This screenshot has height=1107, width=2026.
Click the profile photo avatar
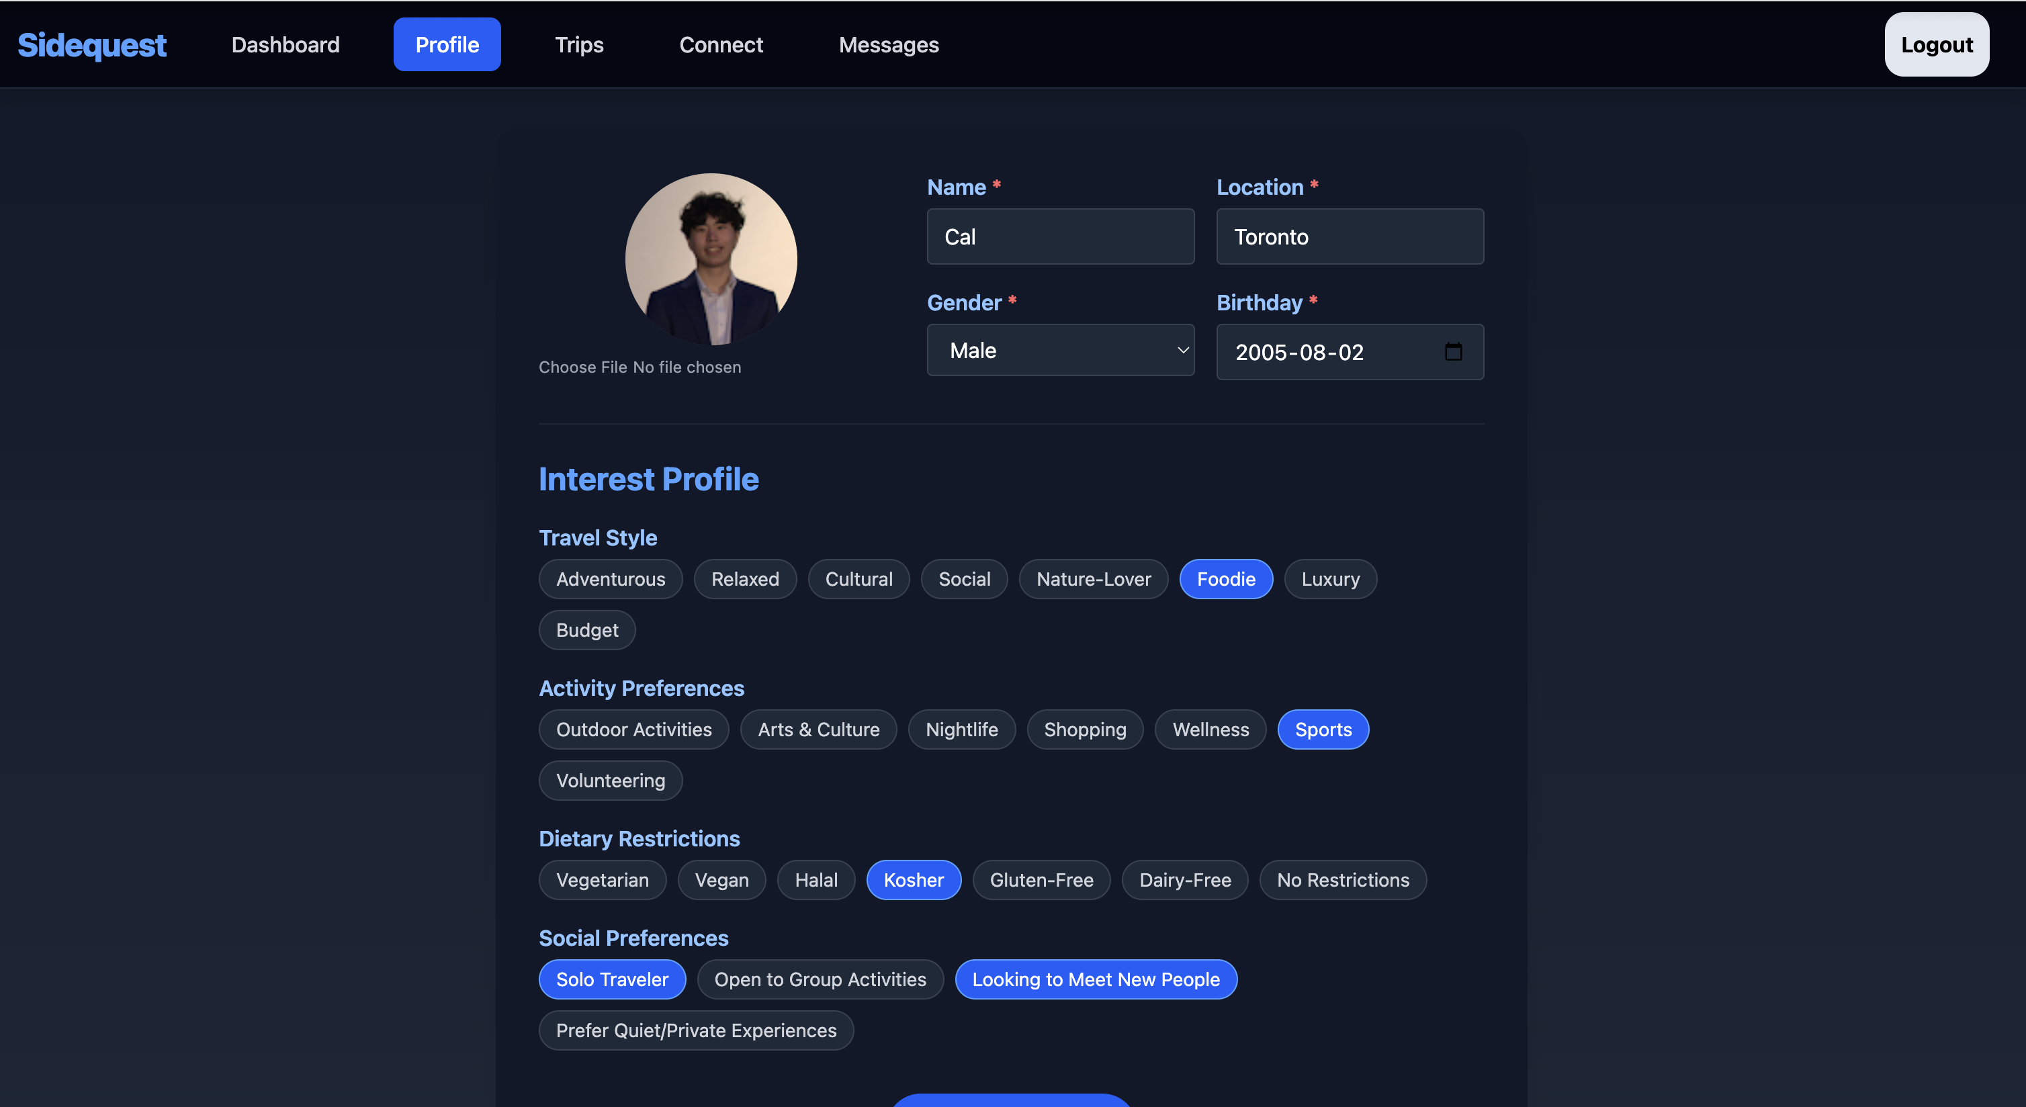710,259
